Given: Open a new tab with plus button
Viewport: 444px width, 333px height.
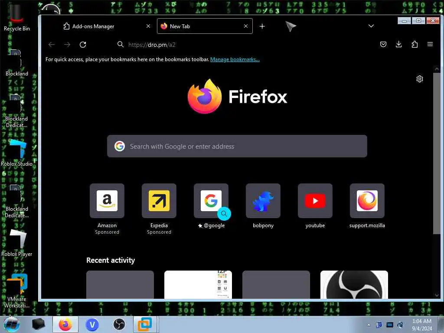Looking at the screenshot, I should pos(262,26).
